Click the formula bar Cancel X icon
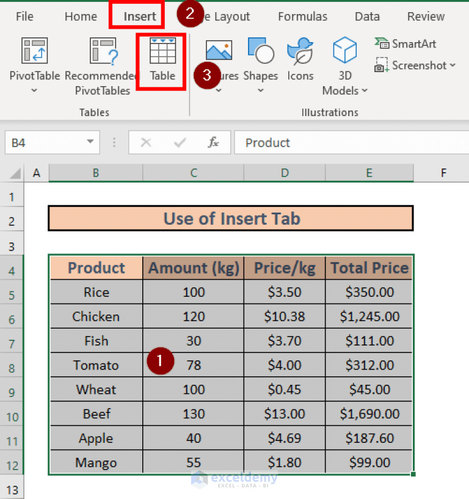The image size is (469, 499). point(146,142)
